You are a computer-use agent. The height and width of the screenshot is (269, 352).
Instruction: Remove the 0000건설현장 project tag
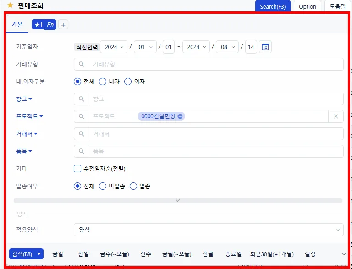click(x=180, y=116)
